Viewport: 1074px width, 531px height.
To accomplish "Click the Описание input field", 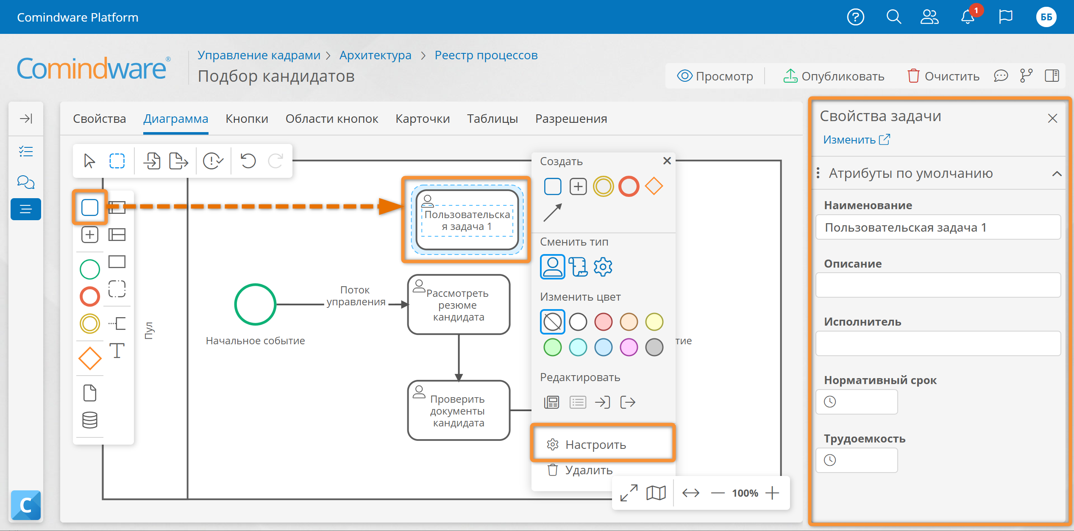I will (x=938, y=285).
